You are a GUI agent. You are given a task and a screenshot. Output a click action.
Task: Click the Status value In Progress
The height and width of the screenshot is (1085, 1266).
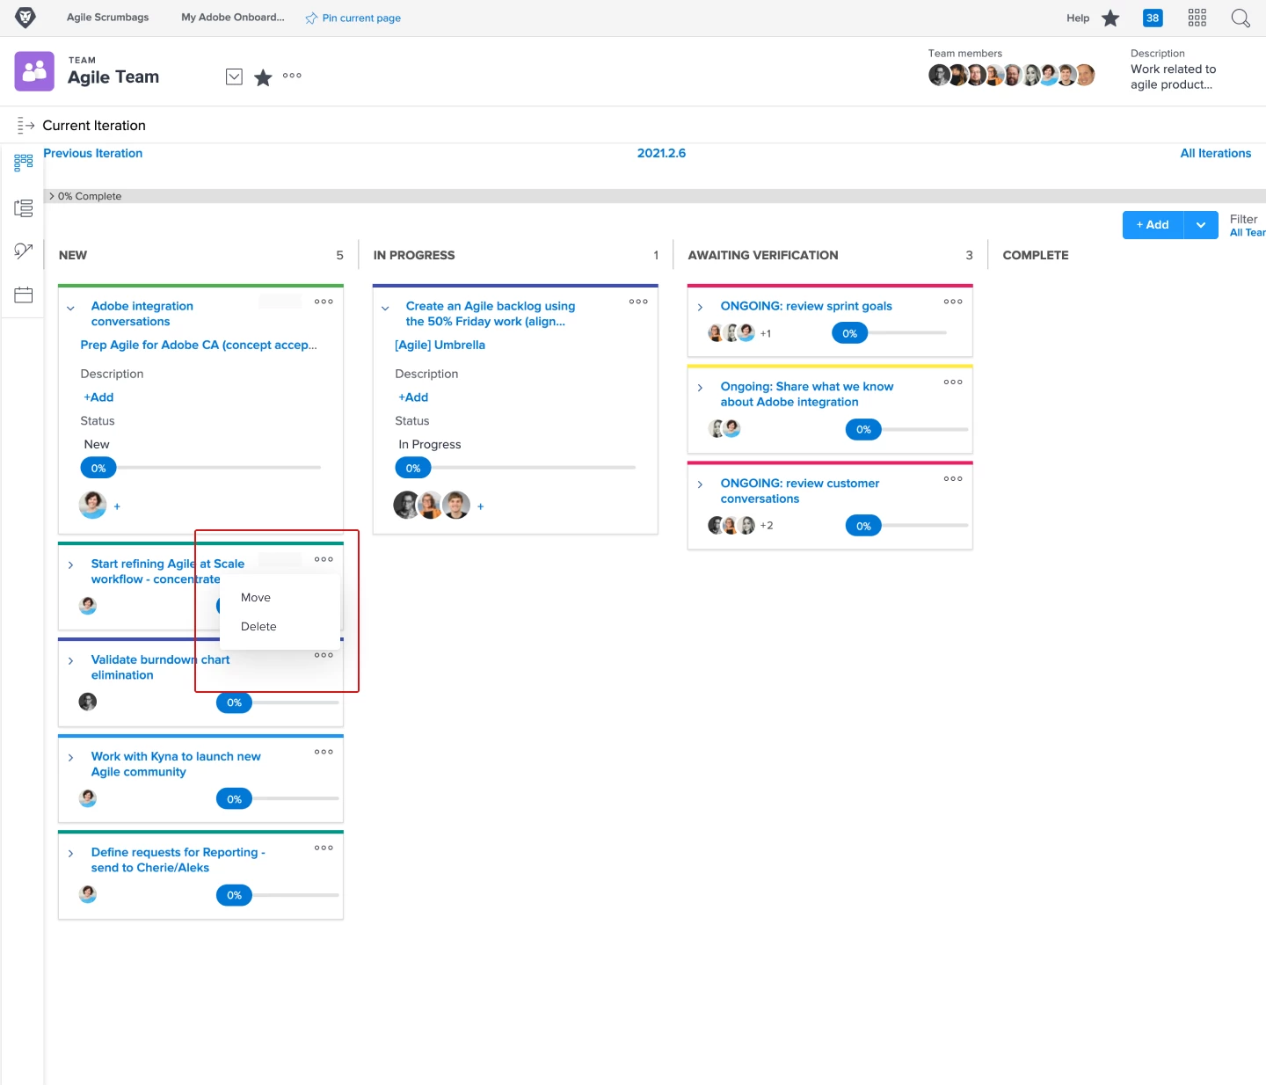click(430, 445)
